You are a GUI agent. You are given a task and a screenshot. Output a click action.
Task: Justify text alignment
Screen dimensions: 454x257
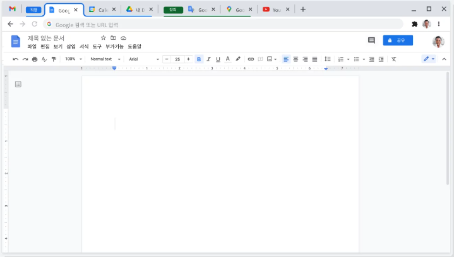[x=314, y=59]
